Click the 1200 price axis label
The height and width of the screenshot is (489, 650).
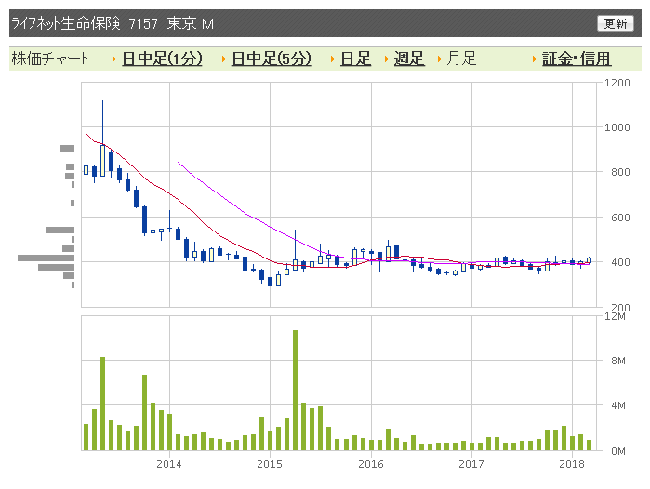point(617,83)
